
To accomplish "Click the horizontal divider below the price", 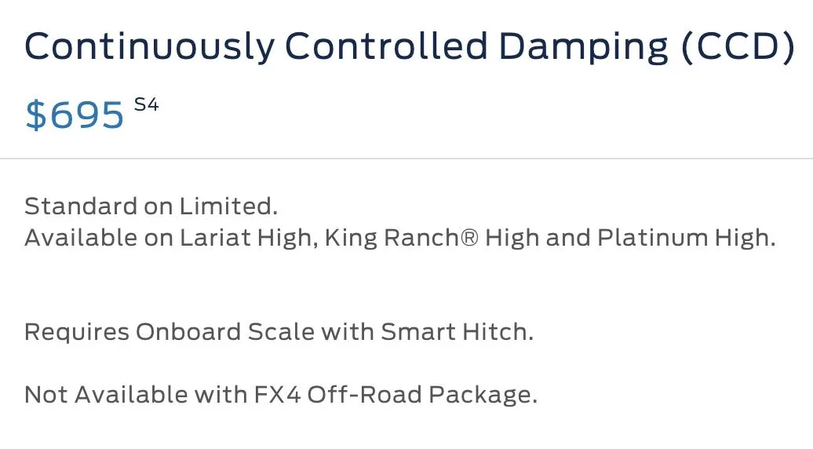I will click(x=406, y=159).
